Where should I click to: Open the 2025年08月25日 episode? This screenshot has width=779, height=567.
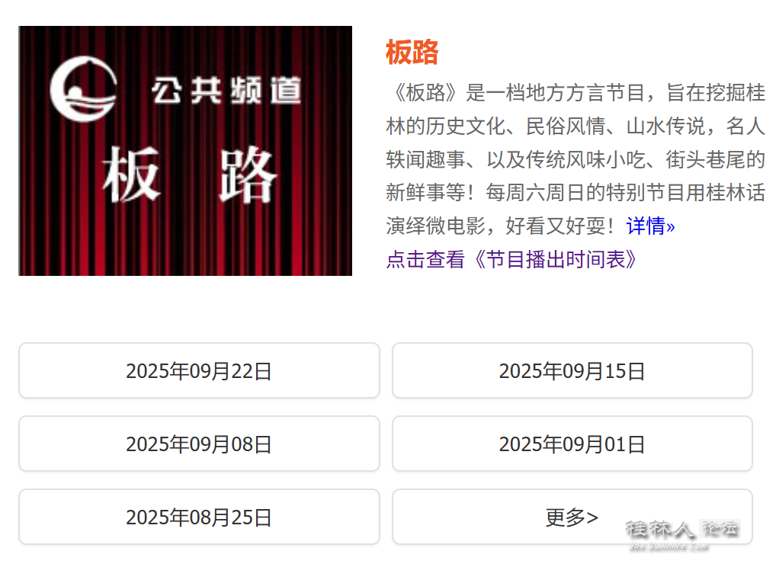coord(199,517)
